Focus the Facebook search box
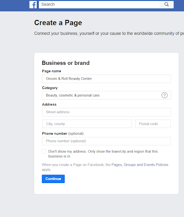 coord(99,5)
